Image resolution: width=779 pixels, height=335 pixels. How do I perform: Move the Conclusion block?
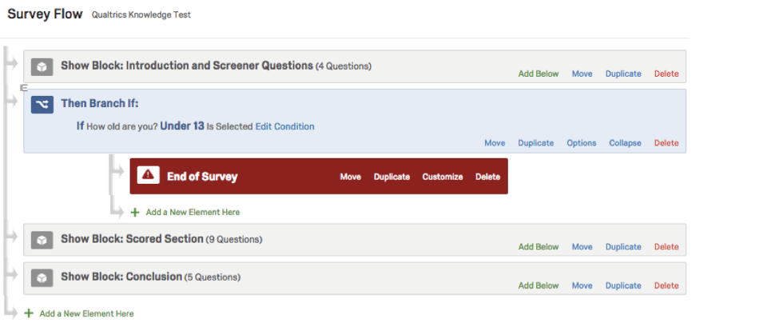582,285
